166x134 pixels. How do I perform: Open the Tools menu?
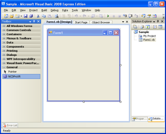click(x=75, y=10)
